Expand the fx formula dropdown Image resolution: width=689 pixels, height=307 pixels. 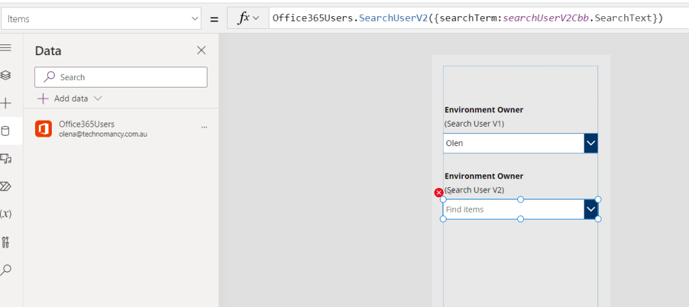point(248,18)
